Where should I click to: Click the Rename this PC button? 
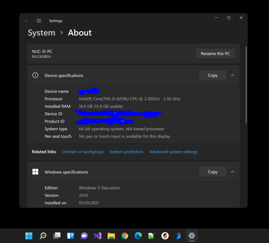tap(215, 53)
